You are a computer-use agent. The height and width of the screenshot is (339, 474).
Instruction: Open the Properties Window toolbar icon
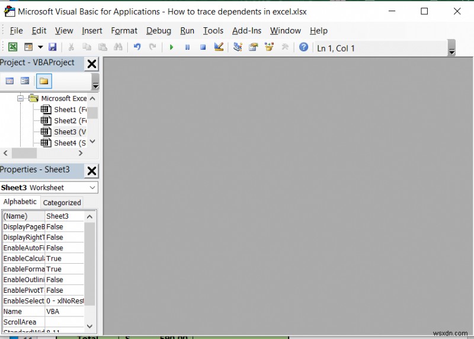tap(254, 47)
